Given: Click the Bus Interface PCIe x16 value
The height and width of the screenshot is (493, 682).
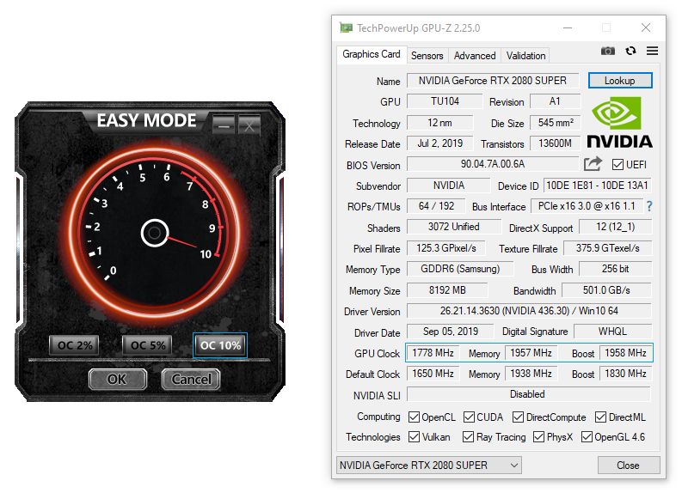Looking at the screenshot, I should point(587,206).
